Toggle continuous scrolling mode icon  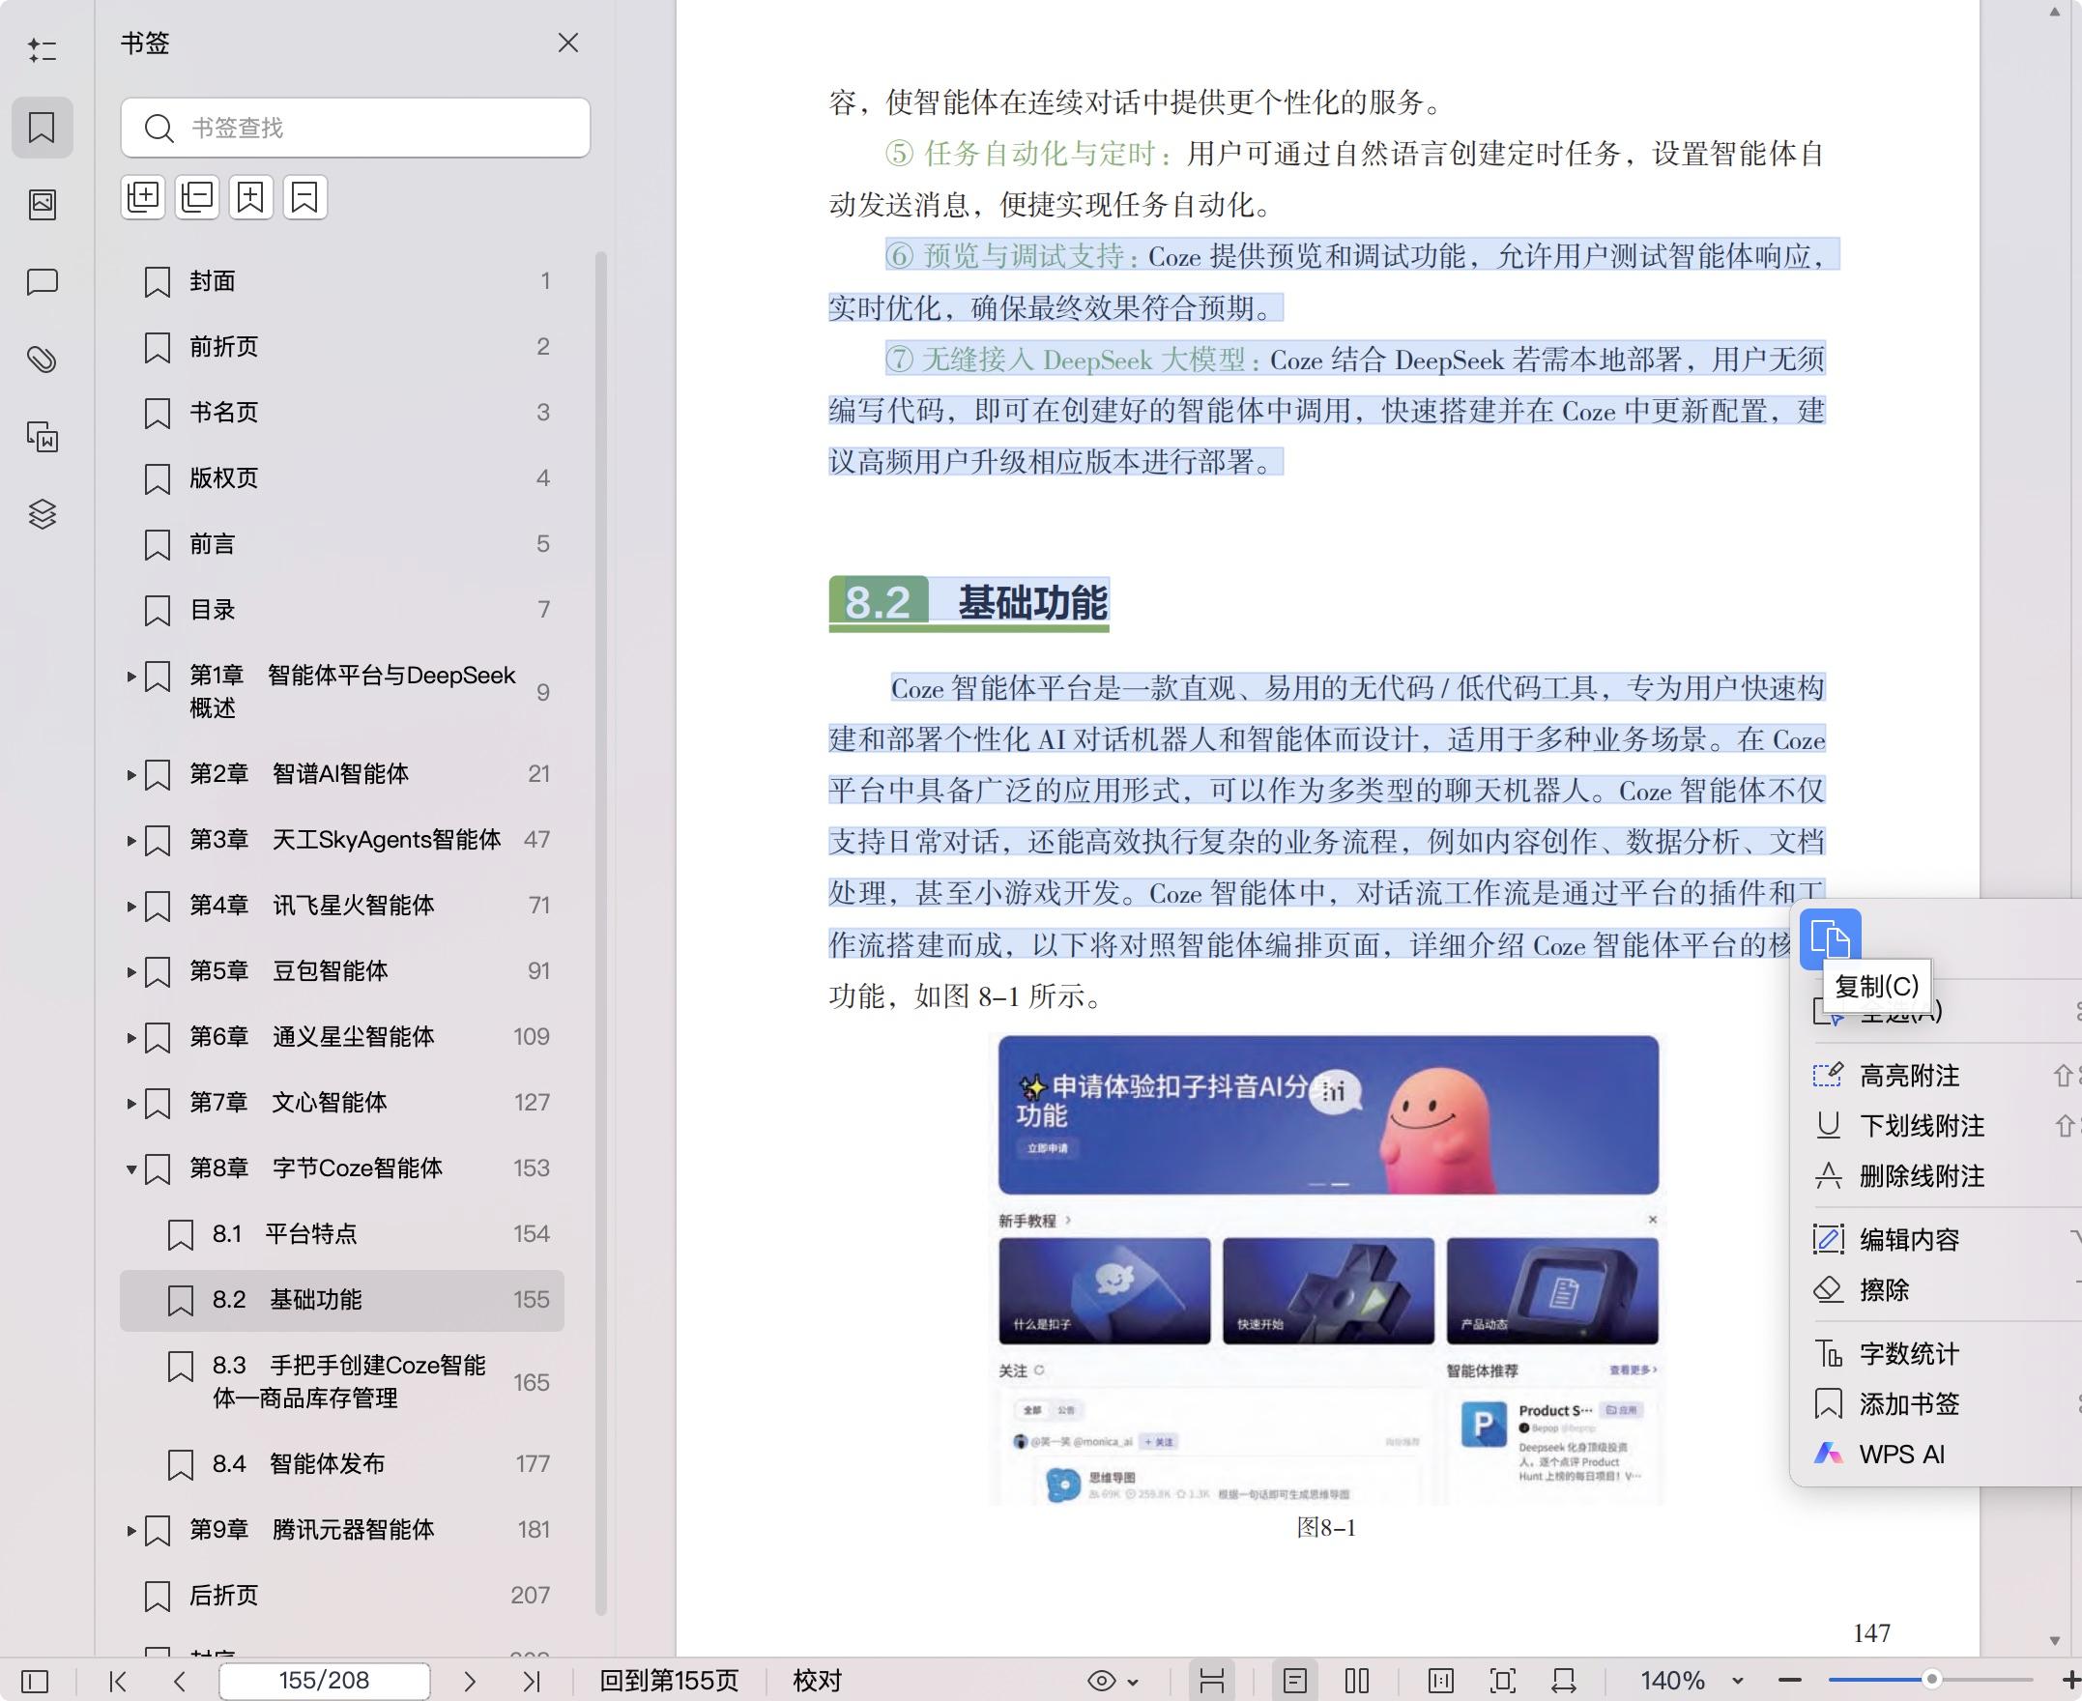point(1212,1682)
